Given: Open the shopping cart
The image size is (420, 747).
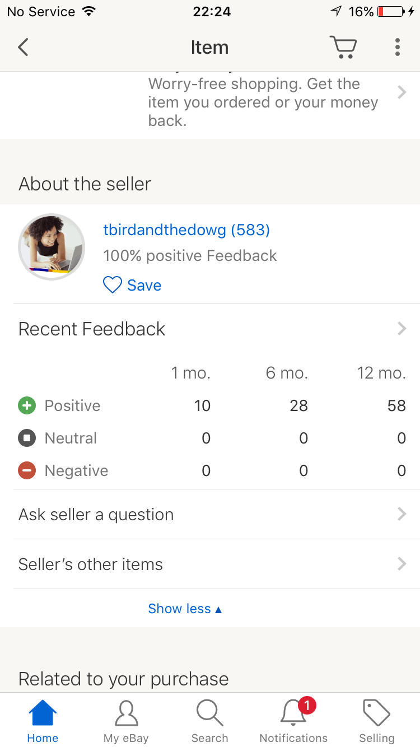Looking at the screenshot, I should (x=343, y=48).
